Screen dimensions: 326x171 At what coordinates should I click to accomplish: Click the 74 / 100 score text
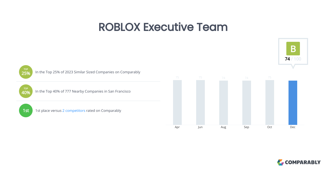[293, 59]
